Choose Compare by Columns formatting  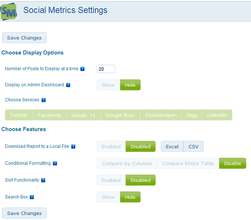pos(127,163)
